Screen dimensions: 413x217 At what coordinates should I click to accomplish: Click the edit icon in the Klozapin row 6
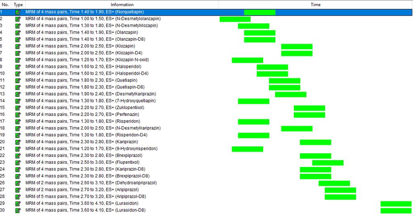click(18, 46)
